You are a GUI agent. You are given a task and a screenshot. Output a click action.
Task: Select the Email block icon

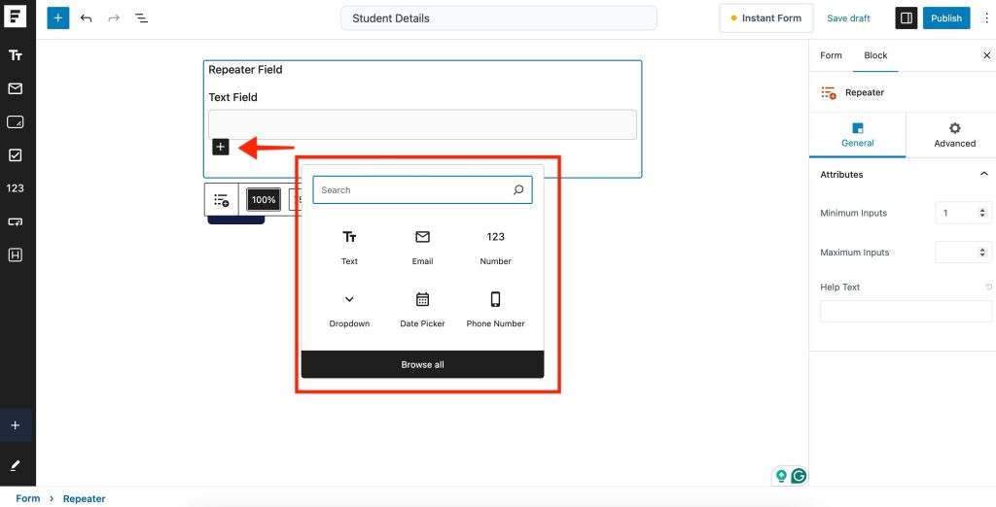pyautogui.click(x=422, y=238)
